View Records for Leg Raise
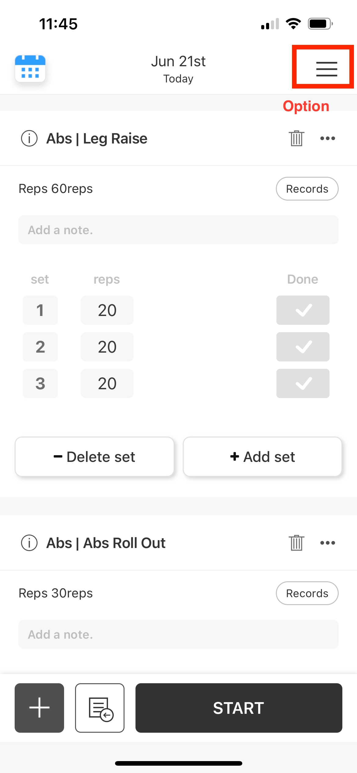357x773 pixels. pyautogui.click(x=307, y=189)
